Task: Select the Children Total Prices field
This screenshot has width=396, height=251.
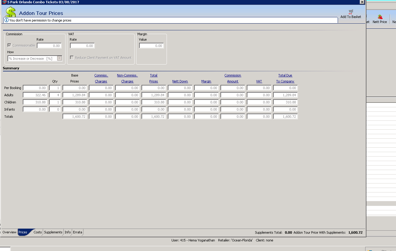Action: 154,102
